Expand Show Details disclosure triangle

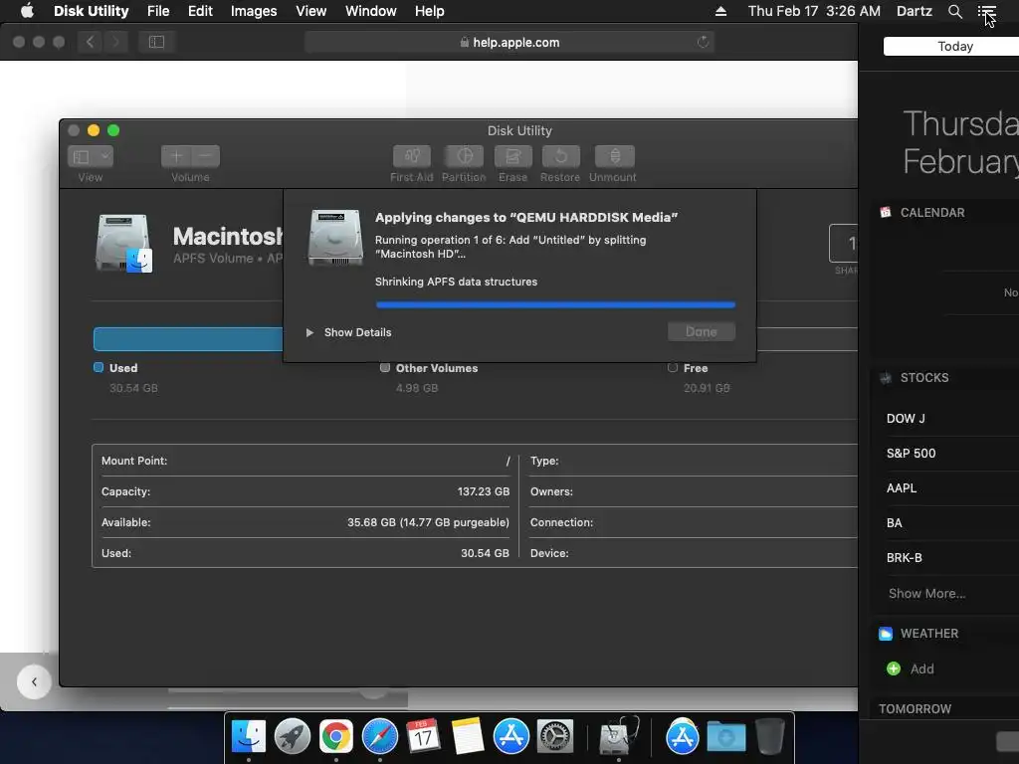tap(310, 332)
